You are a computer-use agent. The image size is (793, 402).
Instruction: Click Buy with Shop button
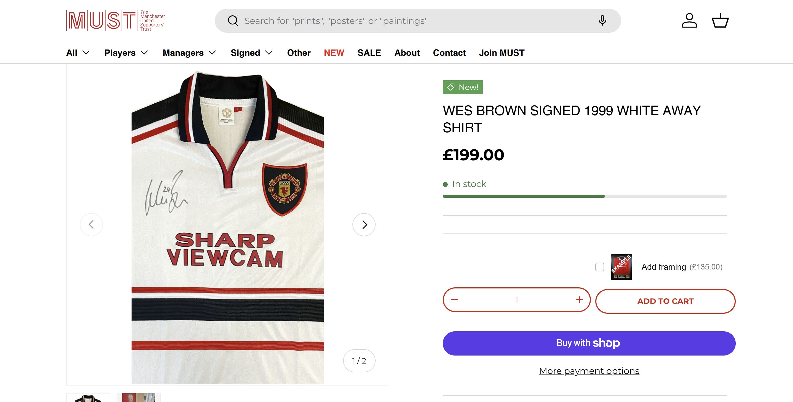pos(589,343)
